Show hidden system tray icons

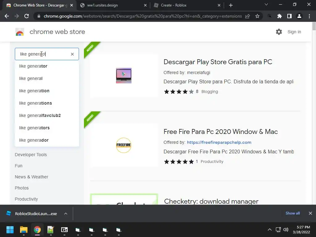269,230
